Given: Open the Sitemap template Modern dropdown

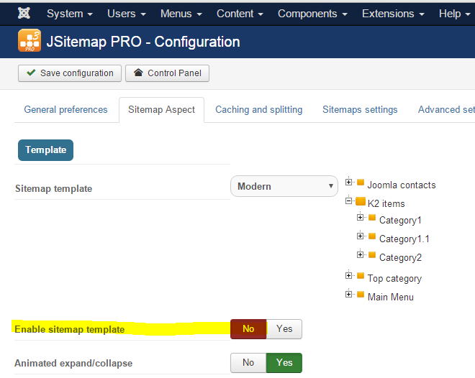Looking at the screenshot, I should [x=284, y=186].
